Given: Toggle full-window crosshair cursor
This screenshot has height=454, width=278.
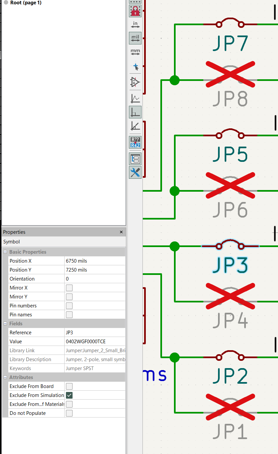Looking at the screenshot, I should point(135,66).
